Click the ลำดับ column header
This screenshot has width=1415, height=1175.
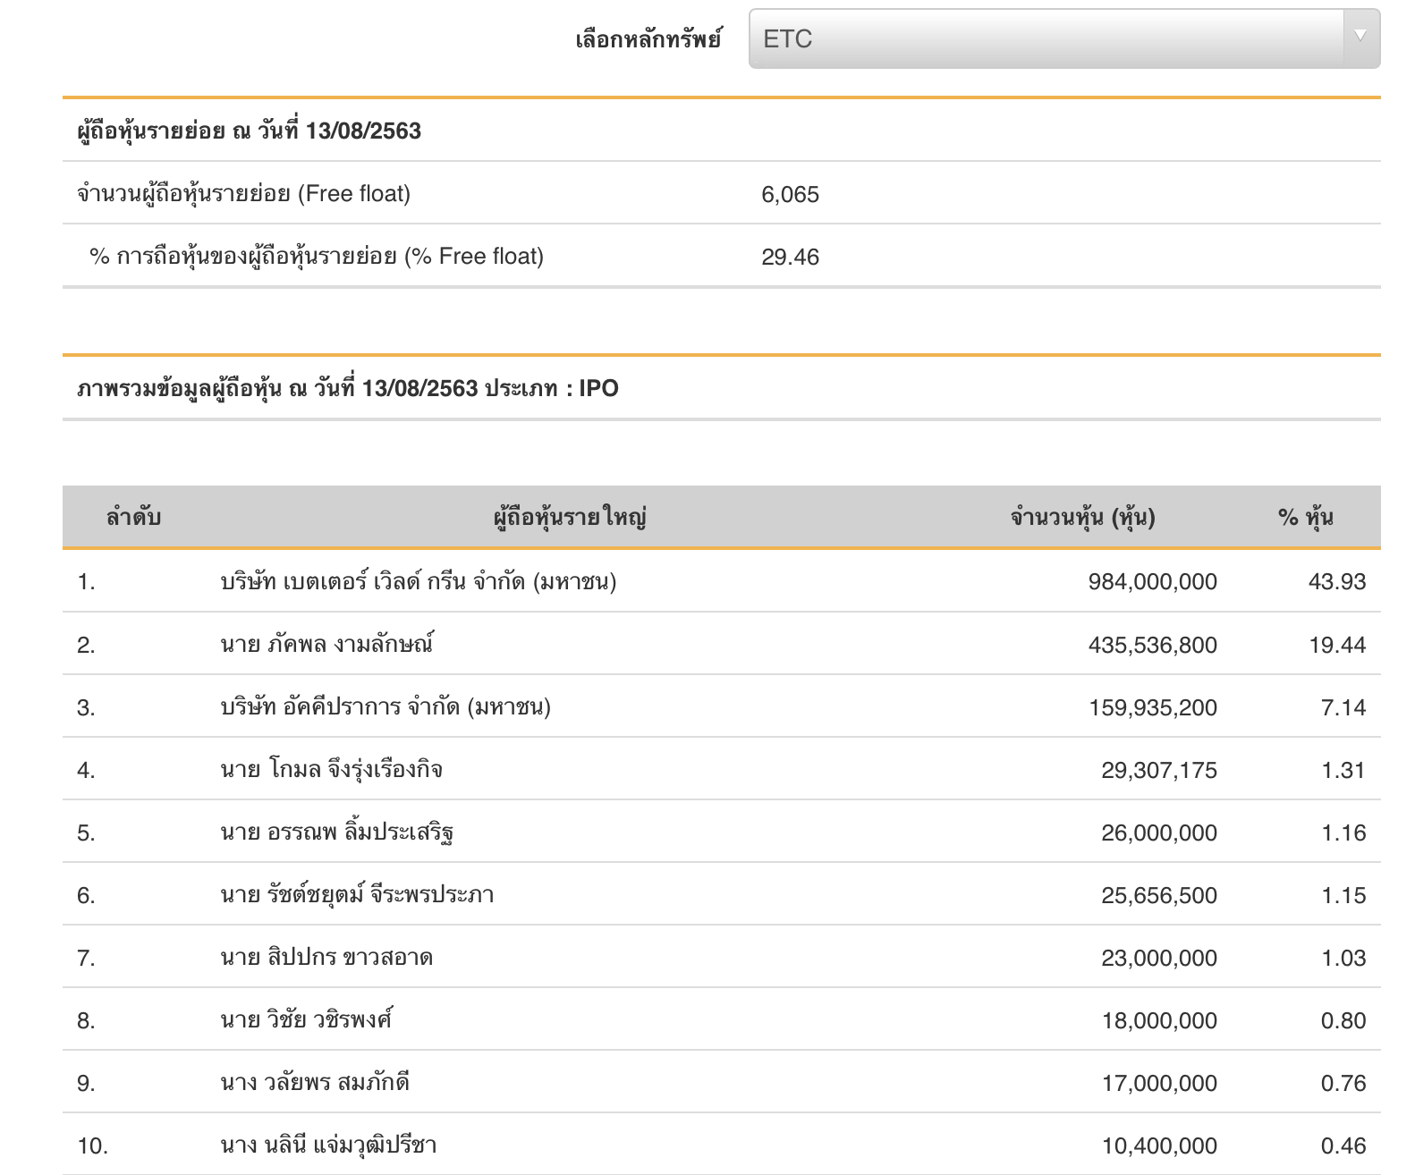click(133, 517)
